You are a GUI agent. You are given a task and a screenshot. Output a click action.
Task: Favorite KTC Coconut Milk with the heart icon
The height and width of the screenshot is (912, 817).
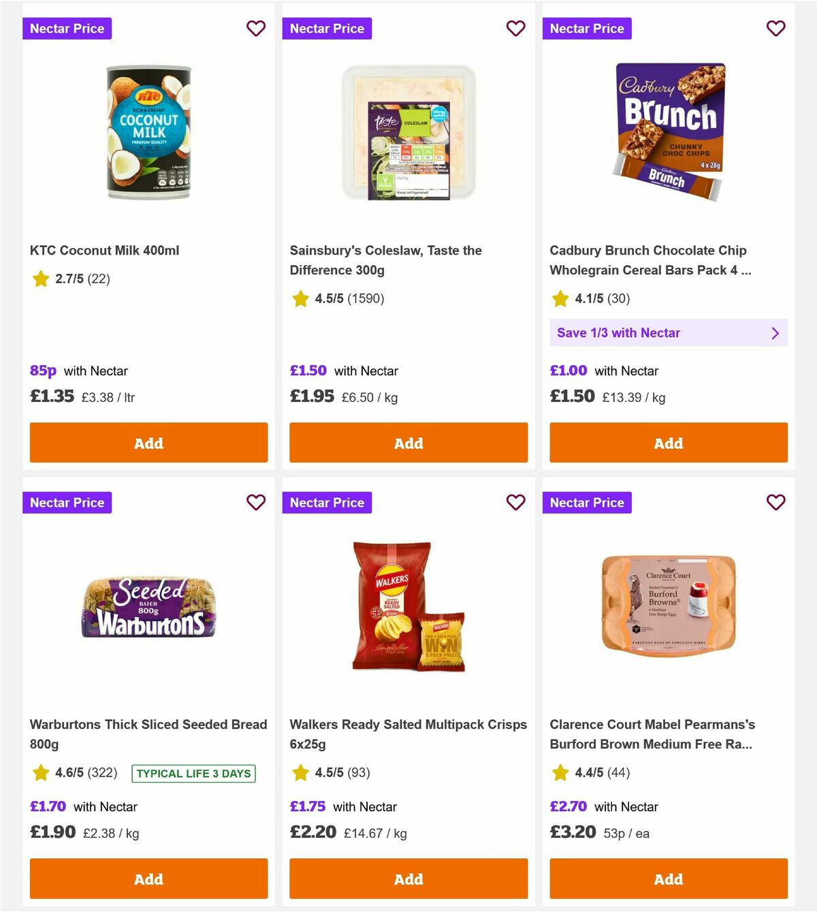pos(256,29)
